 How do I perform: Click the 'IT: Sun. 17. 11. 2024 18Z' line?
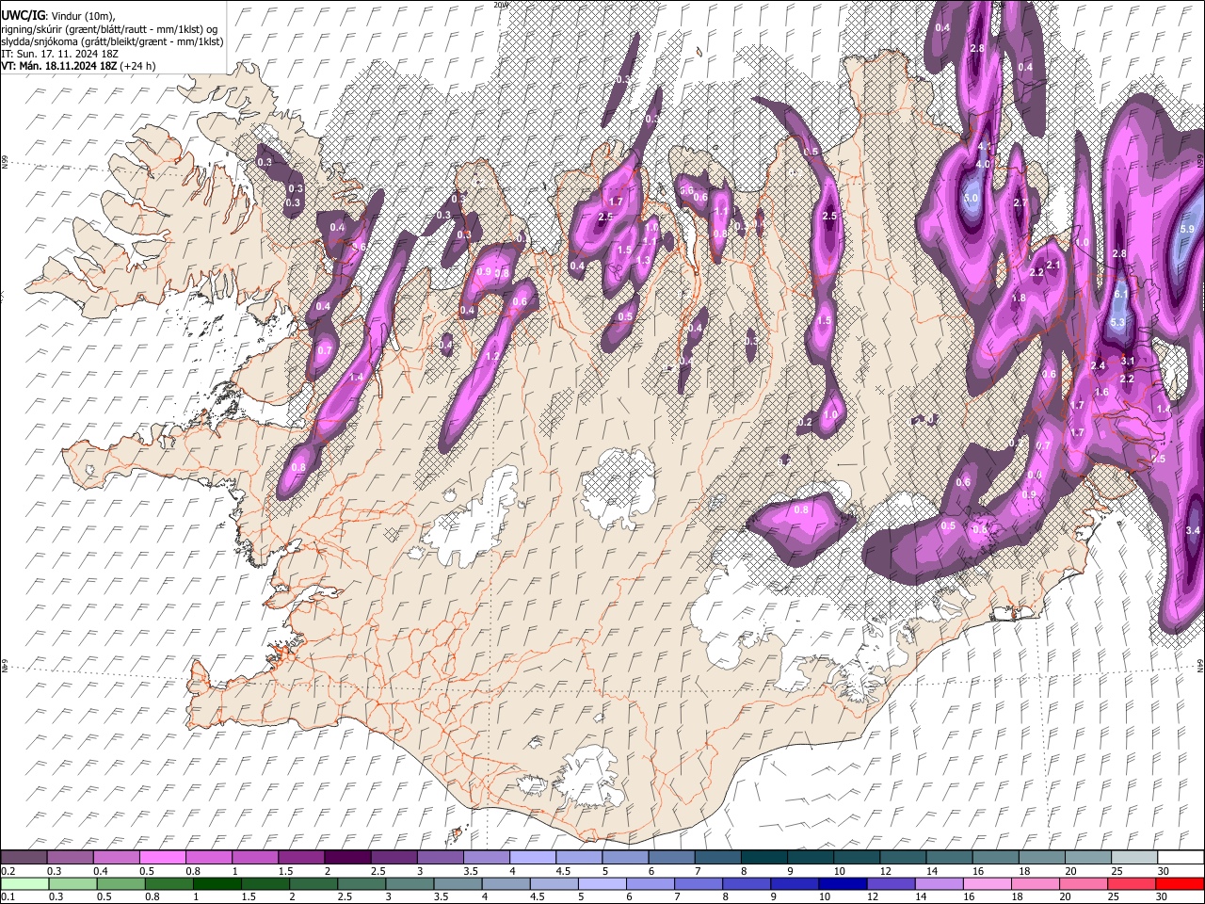[x=60, y=54]
